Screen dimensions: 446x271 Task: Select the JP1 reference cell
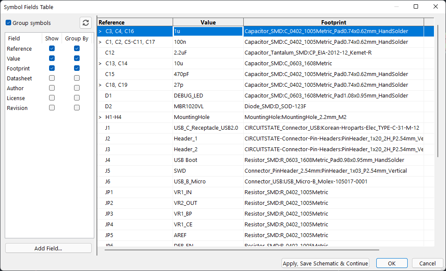(x=135, y=192)
